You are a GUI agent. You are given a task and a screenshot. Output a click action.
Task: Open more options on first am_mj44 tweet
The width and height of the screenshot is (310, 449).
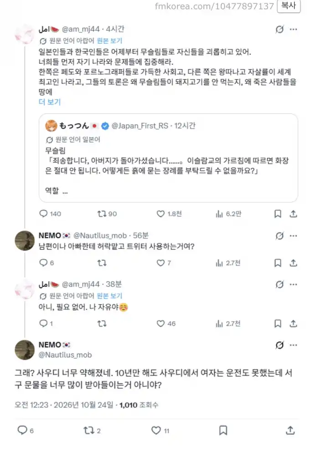[294, 29]
